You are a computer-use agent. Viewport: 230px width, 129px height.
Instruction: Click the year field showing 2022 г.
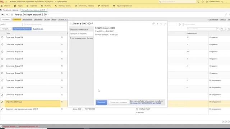click(x=10, y=24)
